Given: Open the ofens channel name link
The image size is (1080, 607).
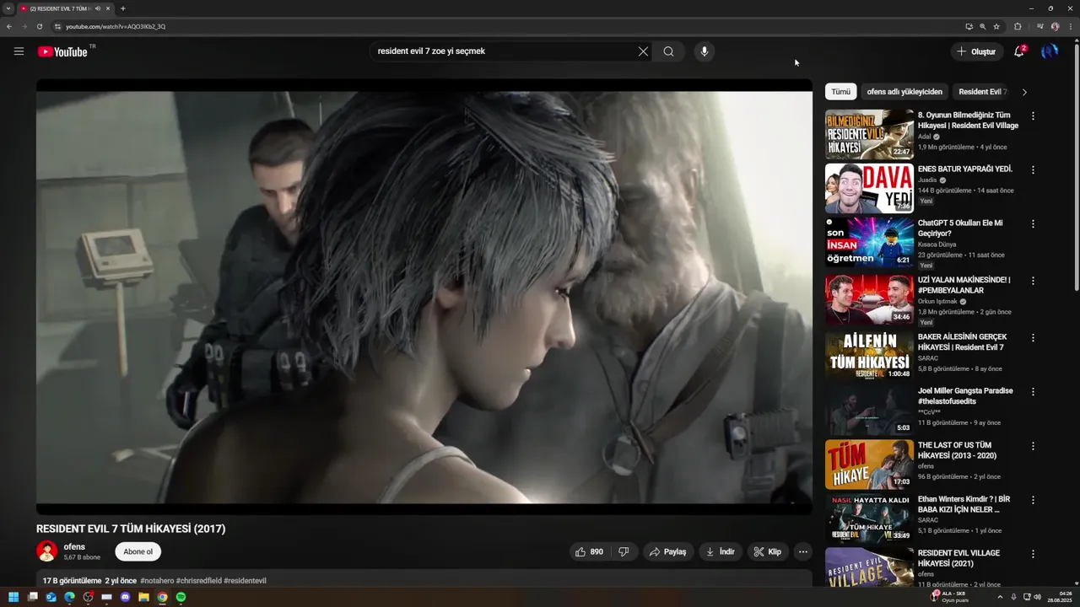Looking at the screenshot, I should tap(74, 546).
